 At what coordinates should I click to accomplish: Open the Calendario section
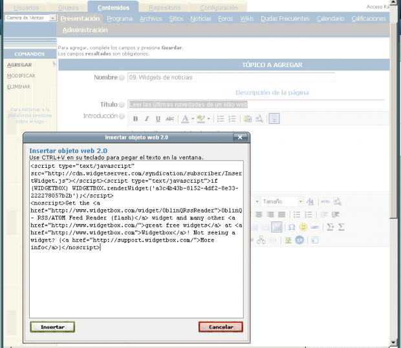(331, 19)
